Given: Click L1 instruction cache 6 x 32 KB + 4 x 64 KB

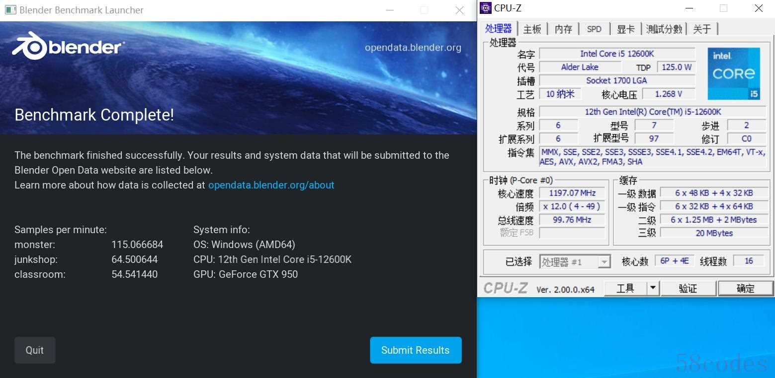Looking at the screenshot, I should pos(714,206).
